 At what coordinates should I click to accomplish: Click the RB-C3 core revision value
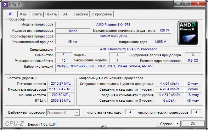click(x=193, y=60)
